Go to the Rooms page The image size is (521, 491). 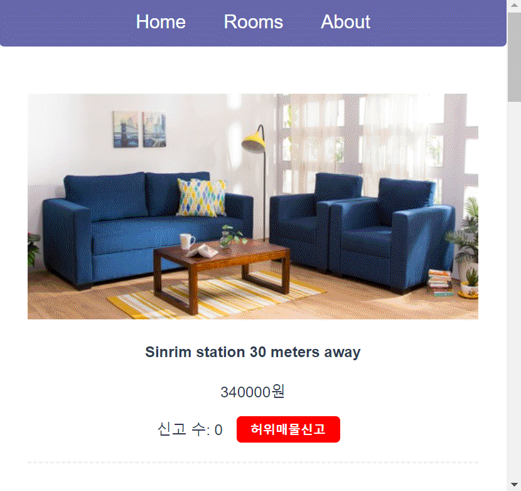pos(253,22)
